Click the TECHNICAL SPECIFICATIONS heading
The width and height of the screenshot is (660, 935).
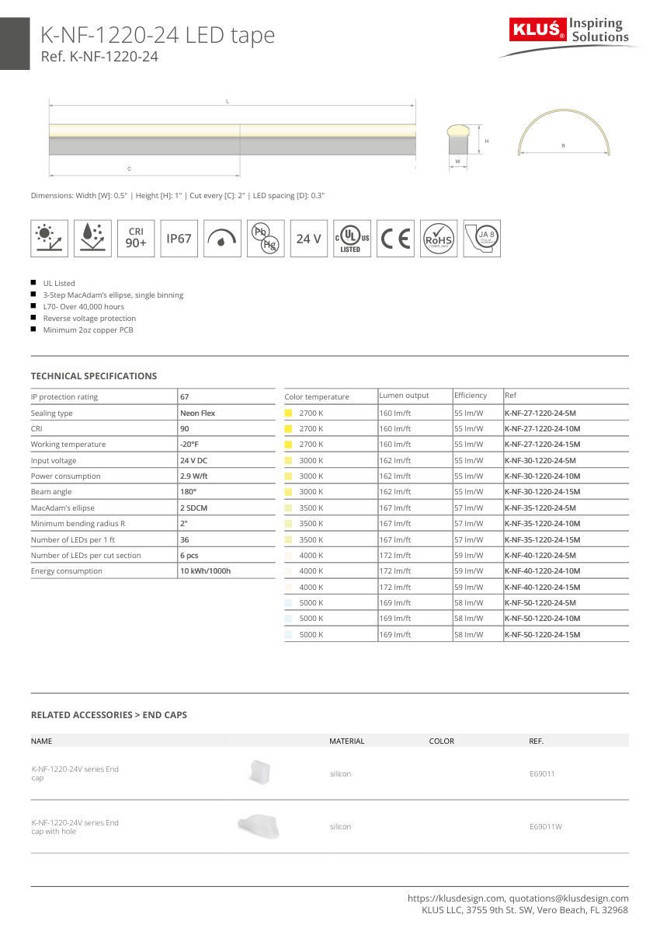94,375
